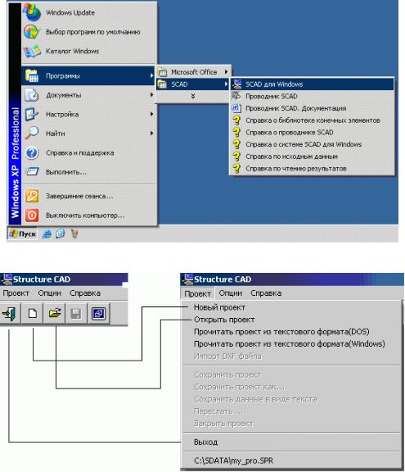This screenshot has width=405, height=472.
Task: Click the Exit door icon in Structure CAD toolbar
Action: pos(10,314)
